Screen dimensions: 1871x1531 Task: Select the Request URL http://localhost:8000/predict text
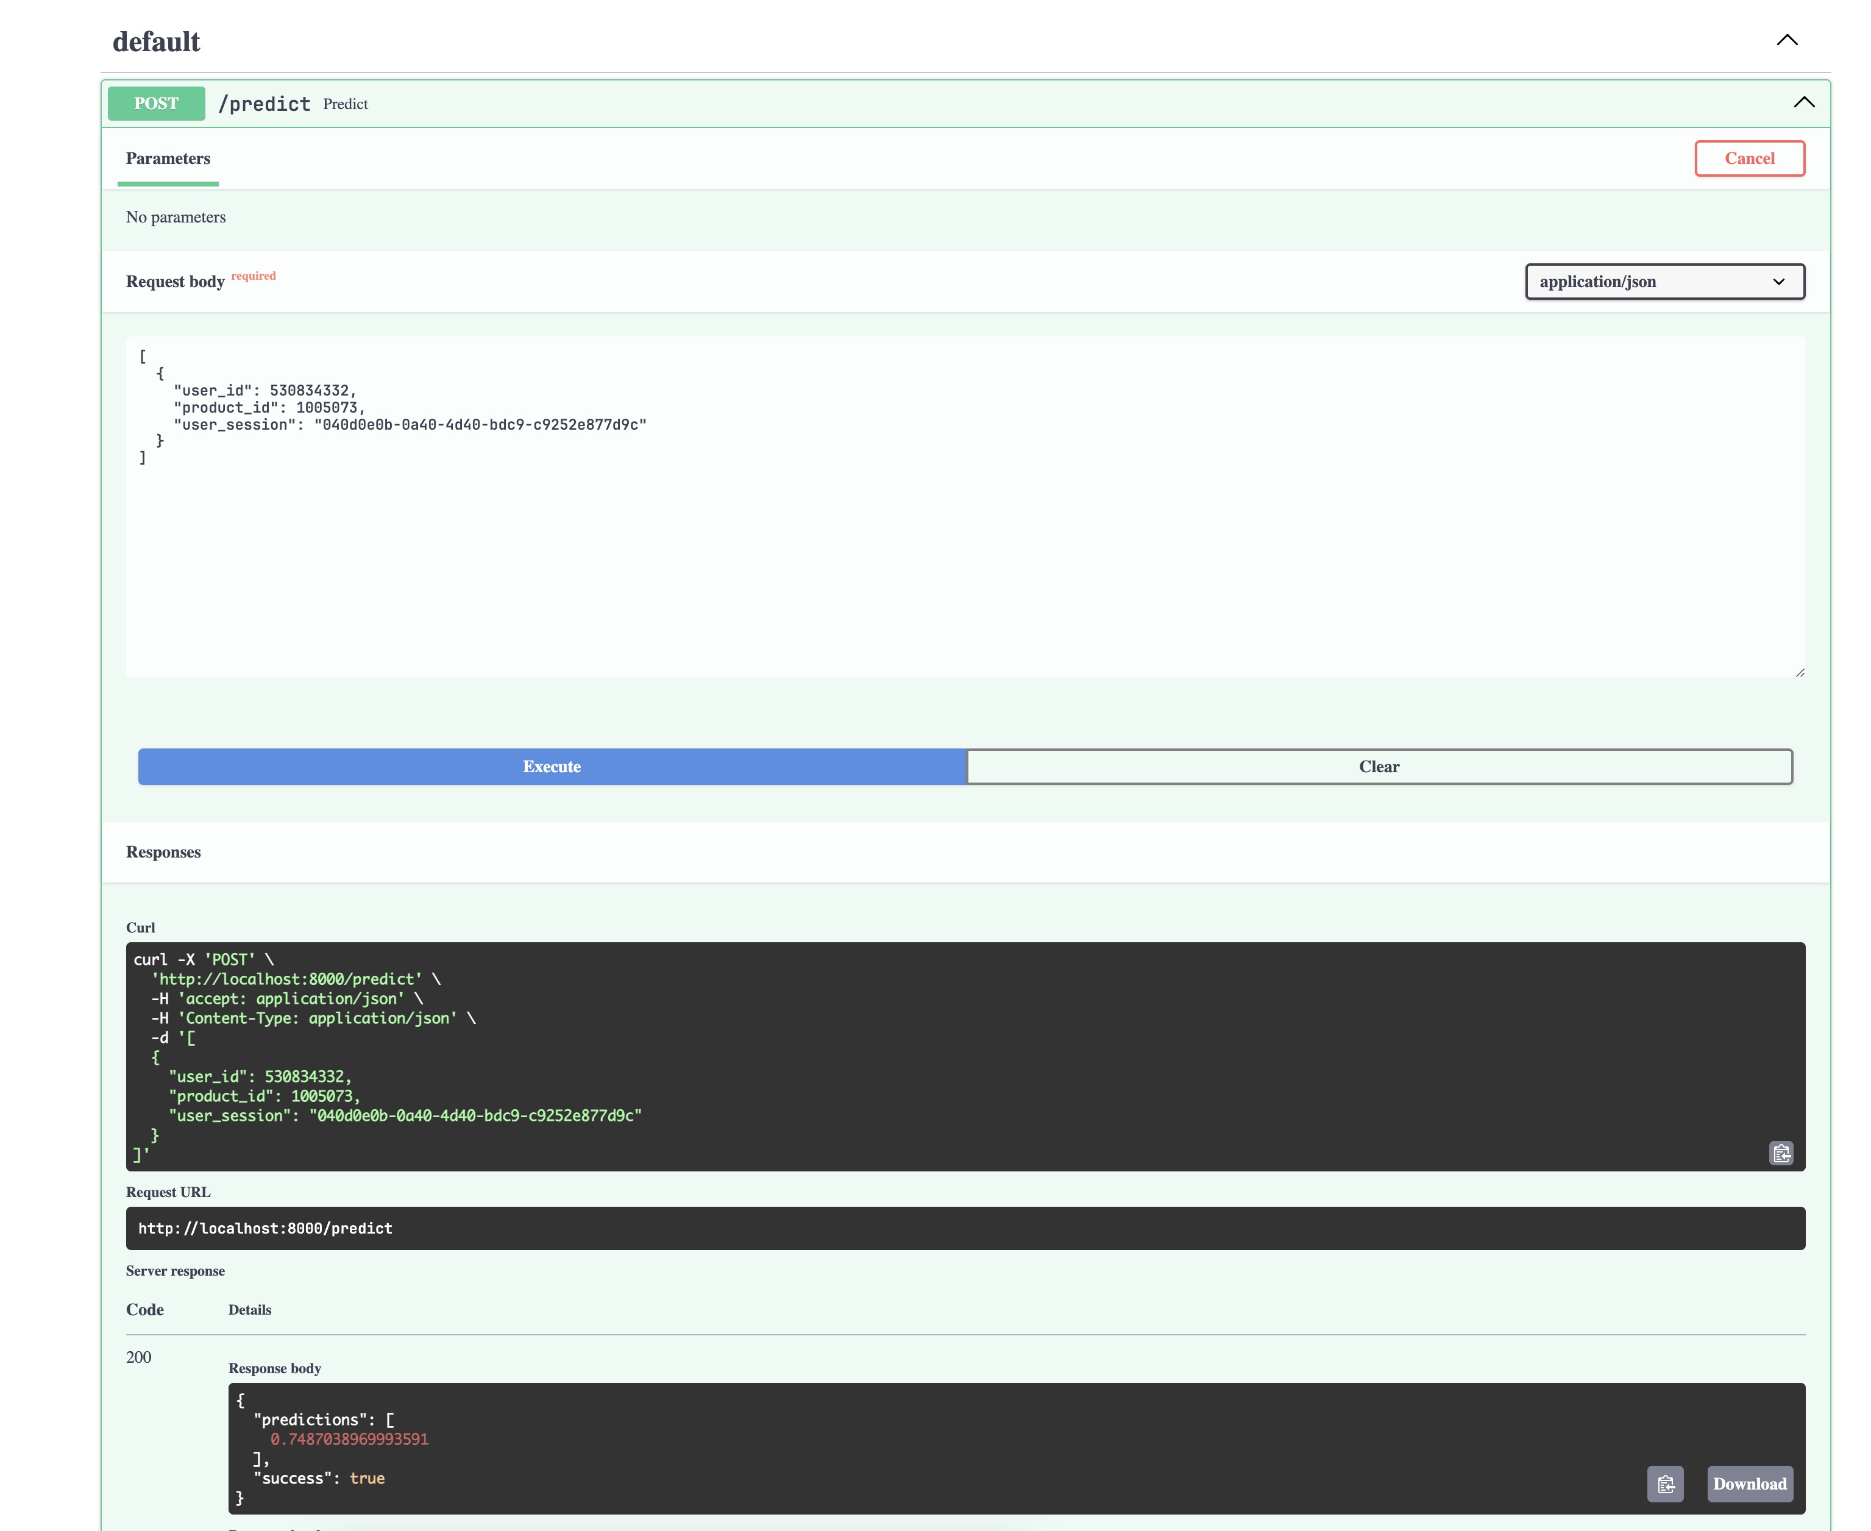click(x=265, y=1229)
